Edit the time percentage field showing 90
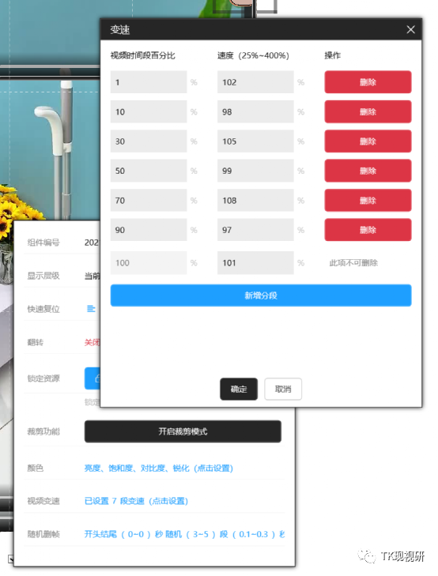Screen dimensions: 438x576 pyautogui.click(x=149, y=230)
